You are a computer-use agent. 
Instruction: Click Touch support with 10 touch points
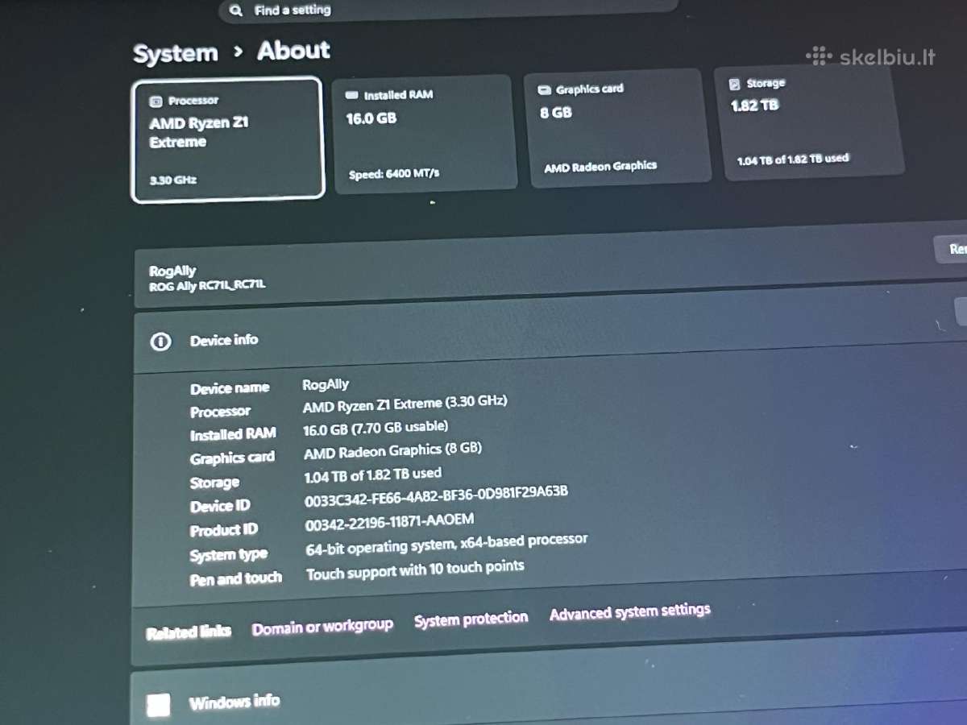point(415,570)
